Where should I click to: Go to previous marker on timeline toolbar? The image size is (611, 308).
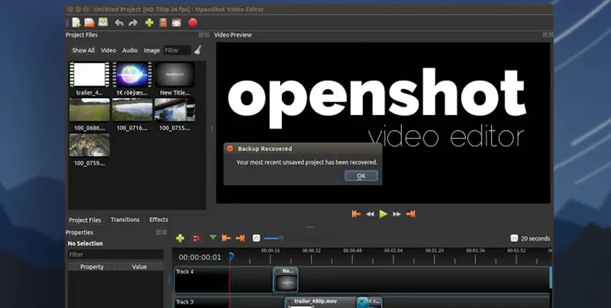(226, 238)
